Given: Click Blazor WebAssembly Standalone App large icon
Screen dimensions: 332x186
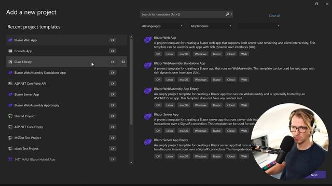Looking at the screenshot, I should [147, 65].
